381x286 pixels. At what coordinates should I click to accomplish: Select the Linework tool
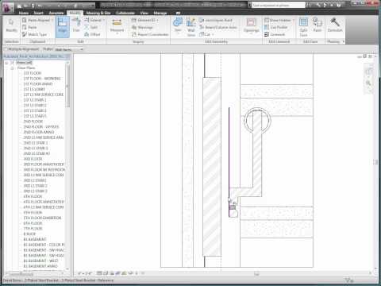click(x=275, y=34)
